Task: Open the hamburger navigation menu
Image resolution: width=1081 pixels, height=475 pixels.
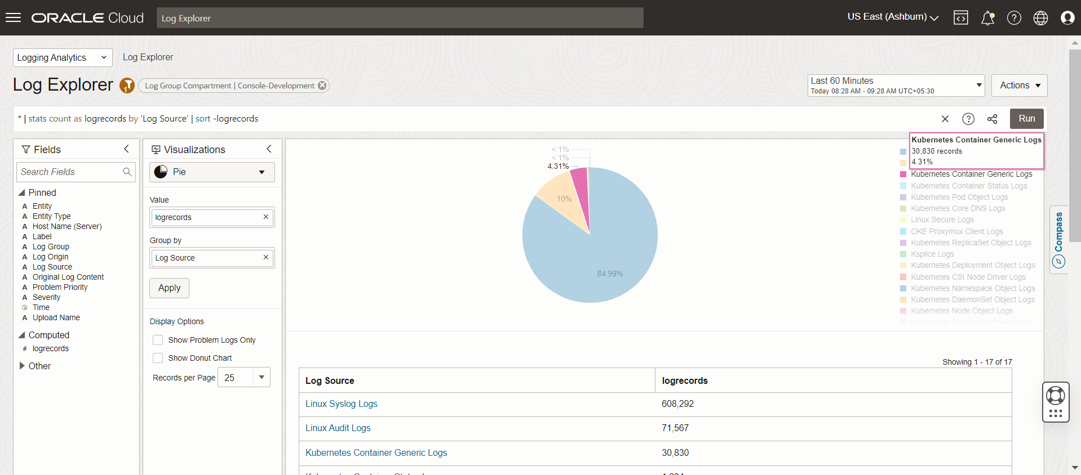Action: pyautogui.click(x=13, y=17)
